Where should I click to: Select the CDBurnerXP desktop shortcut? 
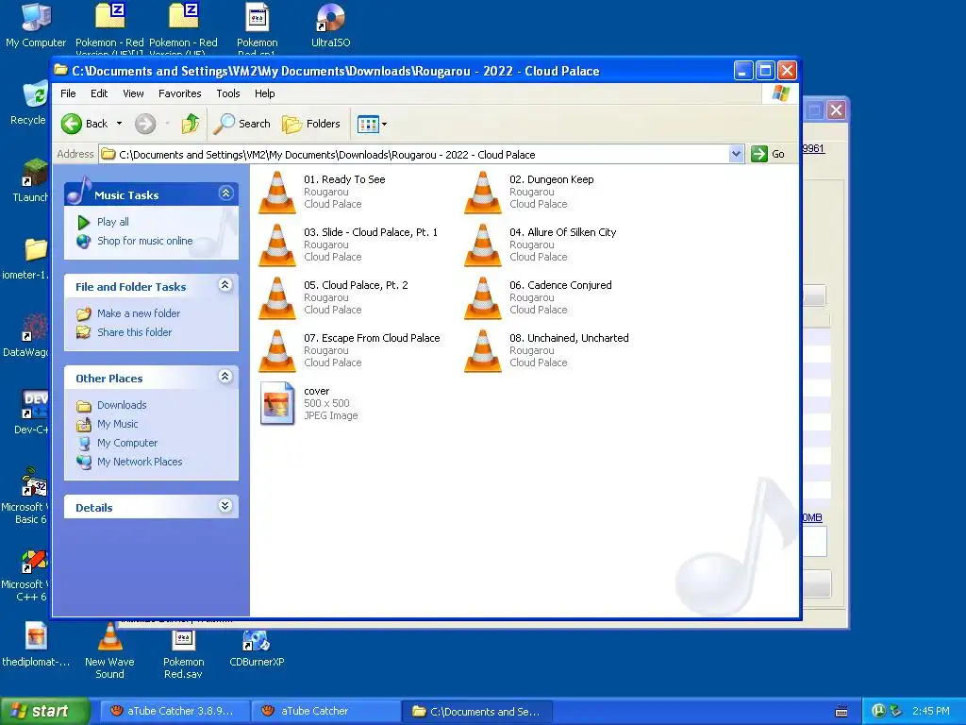coord(257,649)
